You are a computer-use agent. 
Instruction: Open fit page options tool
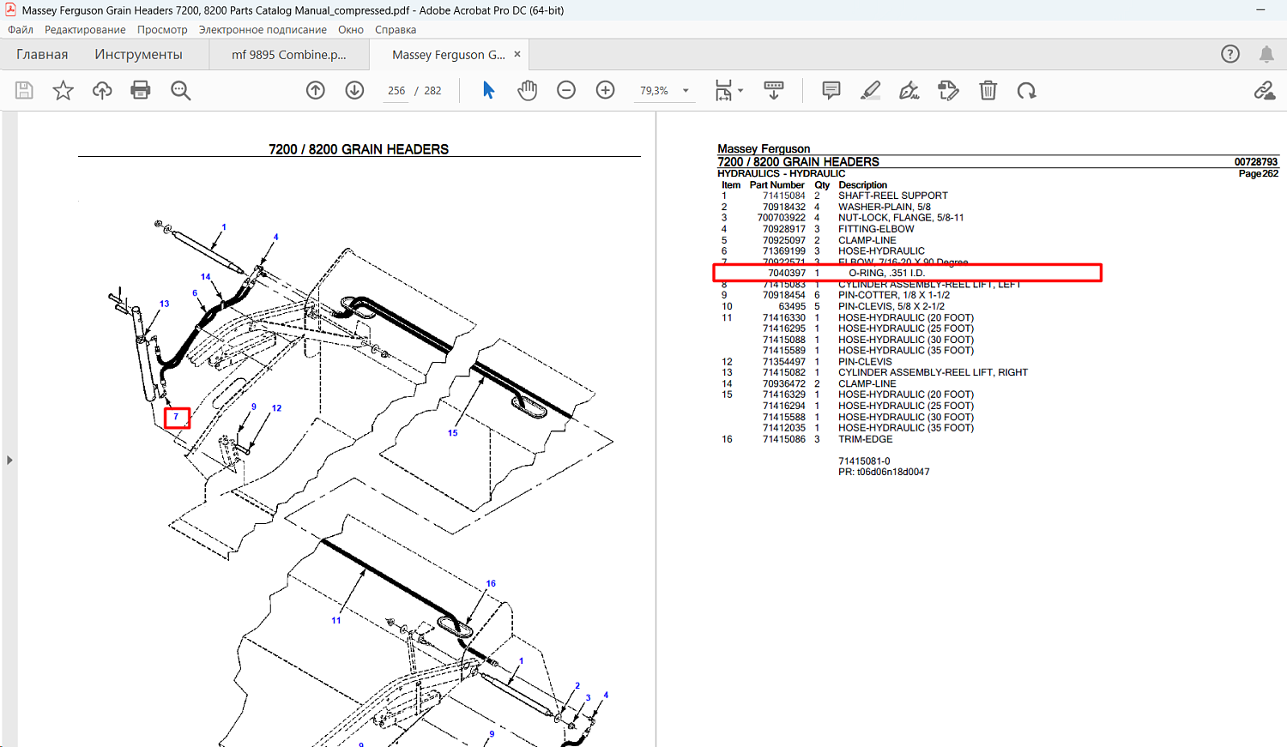[x=724, y=90]
